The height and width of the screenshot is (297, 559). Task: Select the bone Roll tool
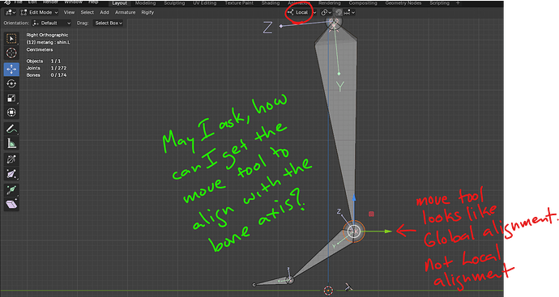11,159
